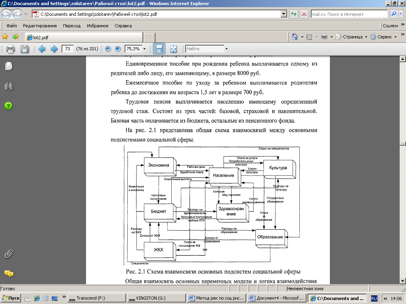
Task: Click the Internet Explorer quick launch icon
Action: (37, 298)
